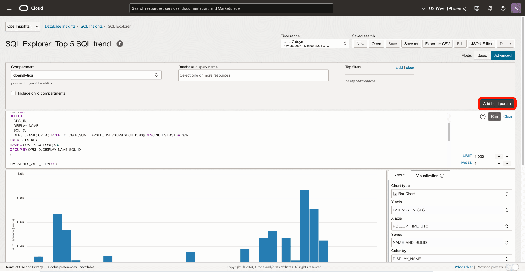Enable the Include child compartments checkbox
Screen dimensions: 525x272
[x=13, y=93]
